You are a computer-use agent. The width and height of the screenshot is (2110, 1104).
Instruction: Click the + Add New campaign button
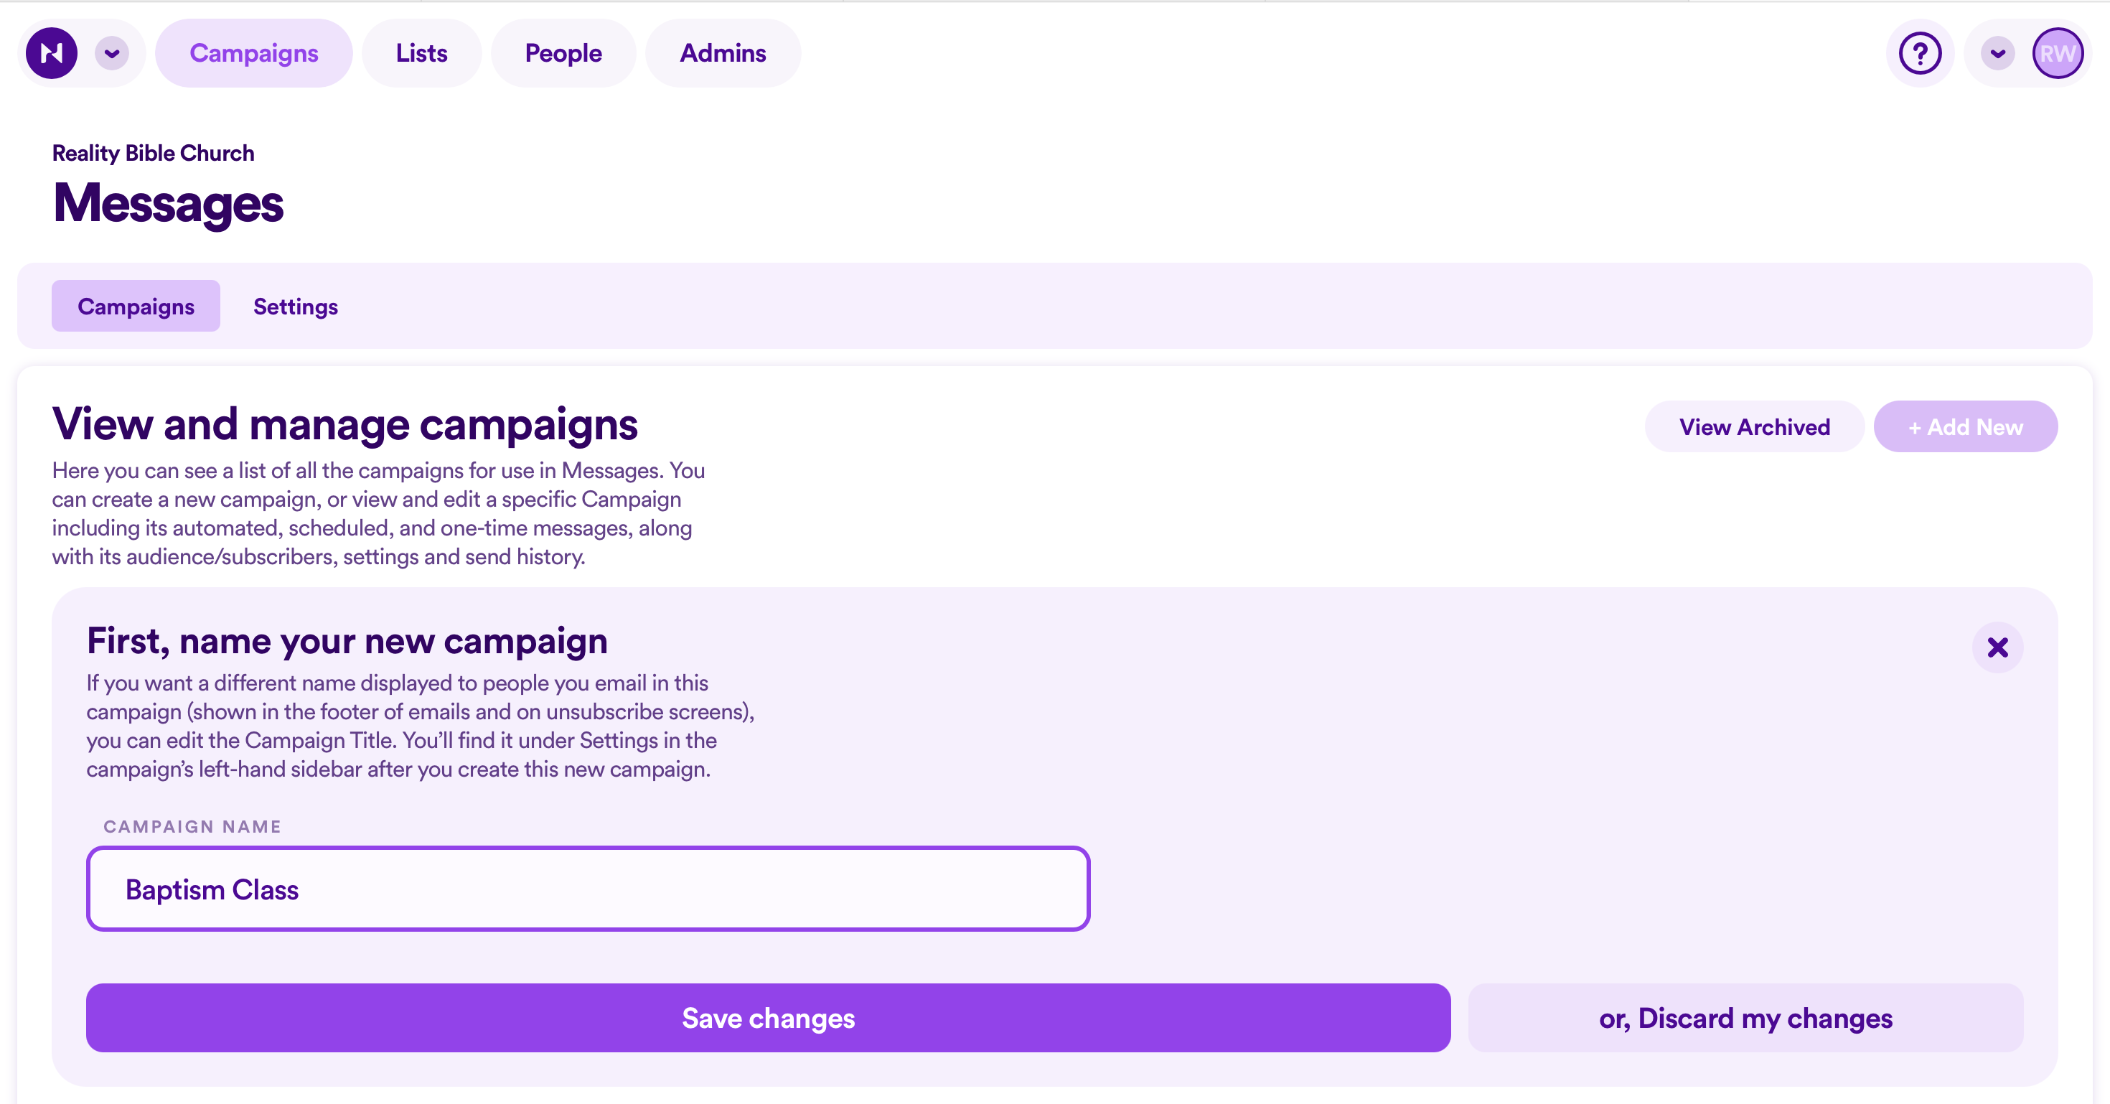point(1966,426)
